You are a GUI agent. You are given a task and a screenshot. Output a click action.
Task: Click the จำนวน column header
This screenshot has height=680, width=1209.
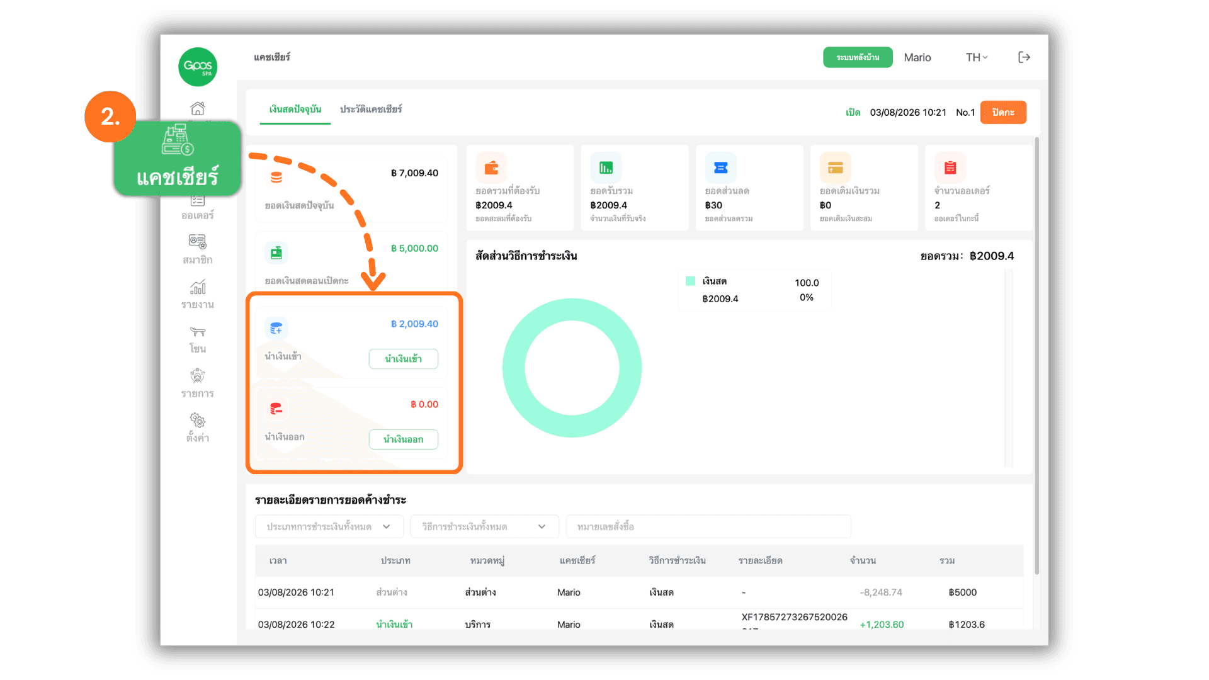(863, 560)
